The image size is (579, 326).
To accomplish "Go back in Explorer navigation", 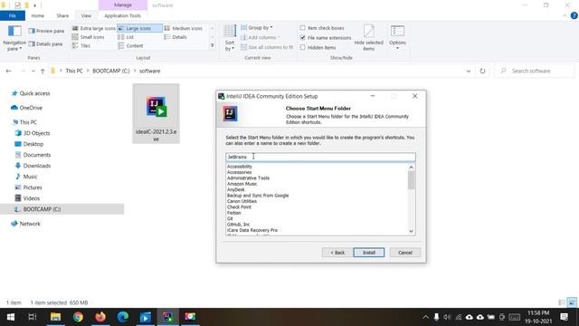I will point(8,71).
